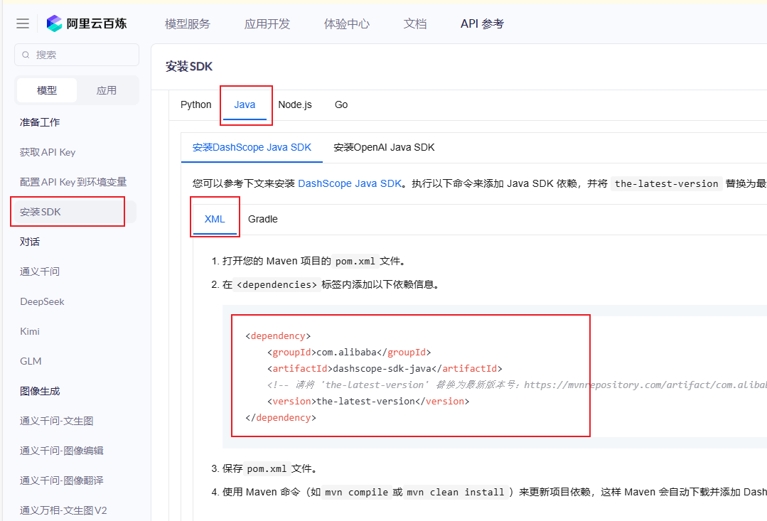Open 通义千问-文生图 sidebar item
Screen dimensions: 767x521
[x=56, y=421]
